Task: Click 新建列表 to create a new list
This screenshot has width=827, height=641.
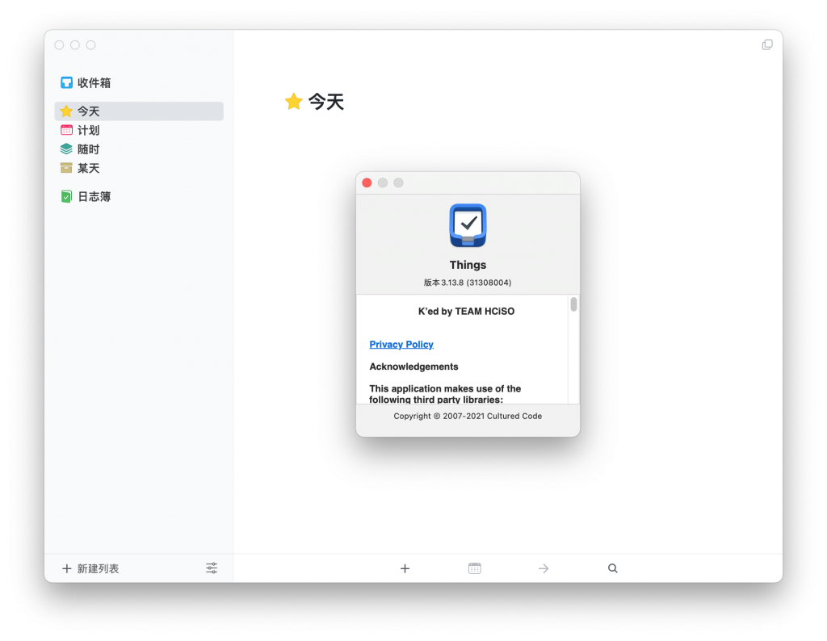Action: click(90, 568)
